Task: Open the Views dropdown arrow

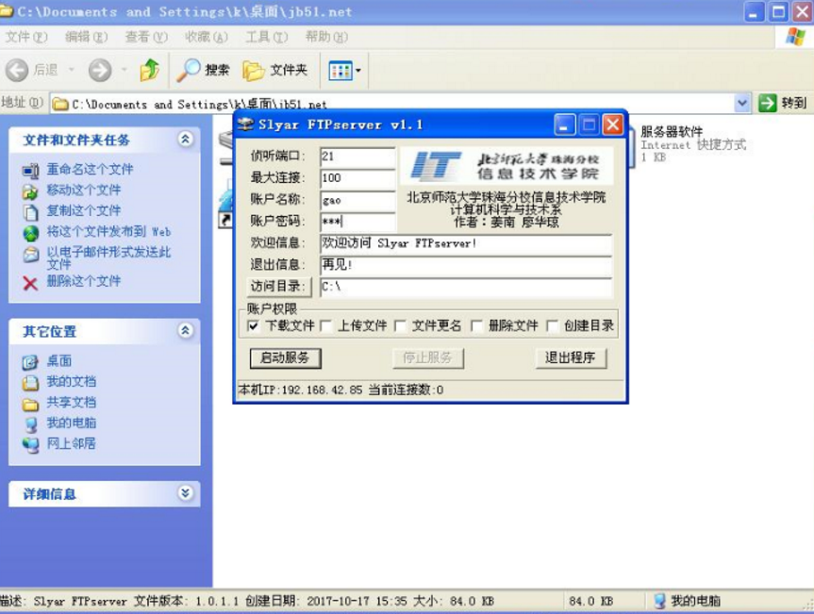Action: [x=357, y=71]
